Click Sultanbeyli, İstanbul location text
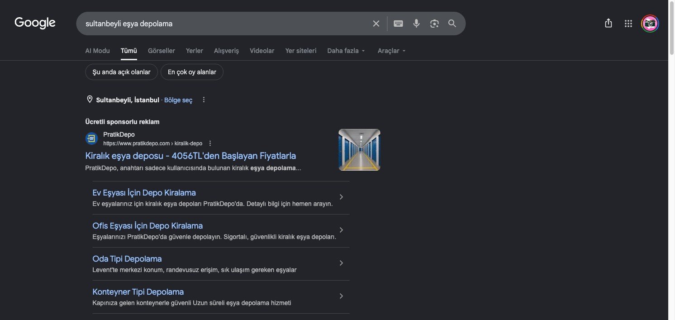 pyautogui.click(x=128, y=100)
